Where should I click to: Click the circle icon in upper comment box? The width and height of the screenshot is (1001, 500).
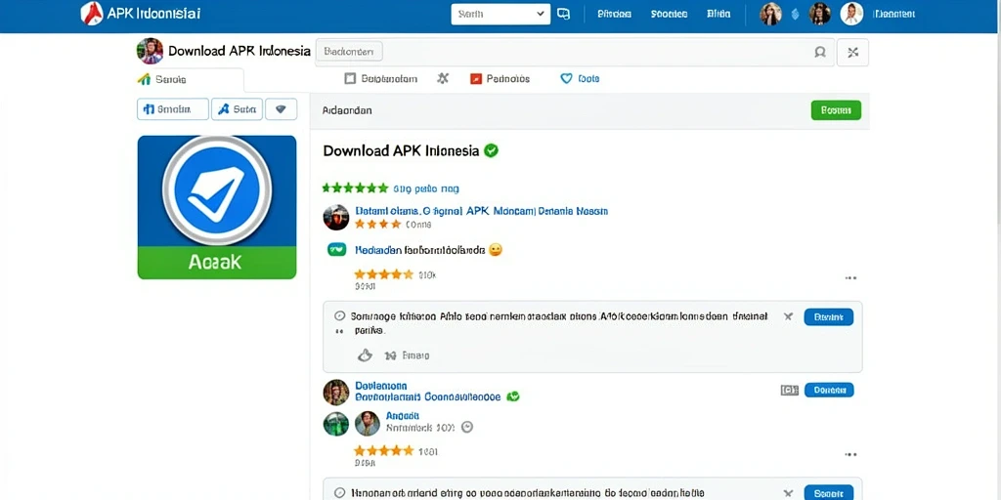click(339, 315)
